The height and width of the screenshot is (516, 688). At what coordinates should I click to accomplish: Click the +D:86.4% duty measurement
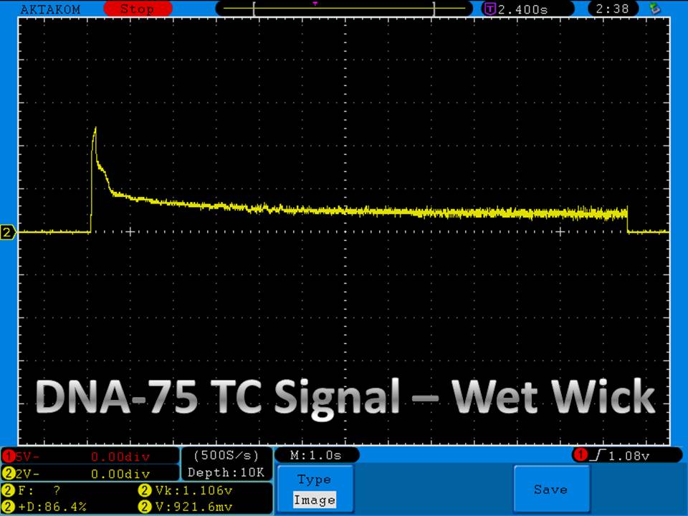click(47, 507)
